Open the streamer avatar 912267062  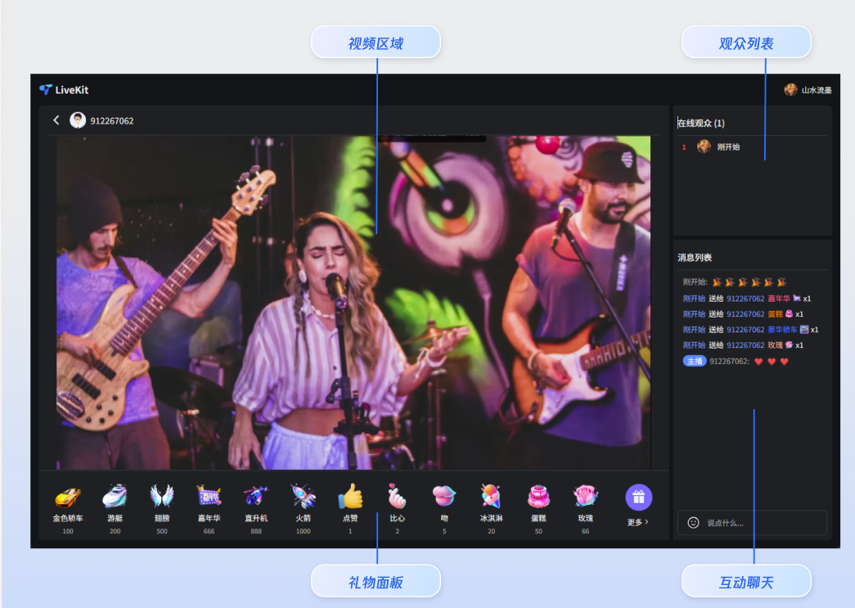tap(78, 120)
